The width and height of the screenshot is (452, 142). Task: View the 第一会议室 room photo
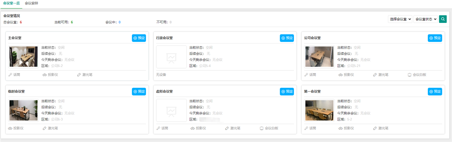click(319, 110)
